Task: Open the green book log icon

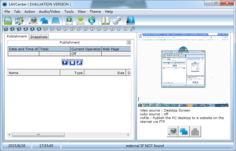Action: [x=106, y=21]
